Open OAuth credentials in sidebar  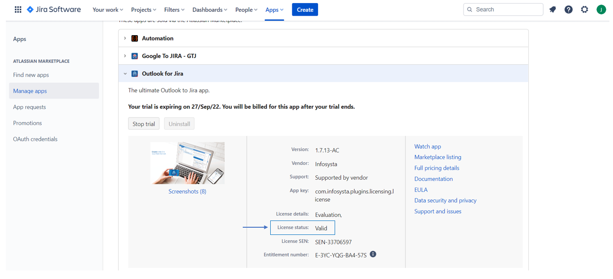(36, 139)
